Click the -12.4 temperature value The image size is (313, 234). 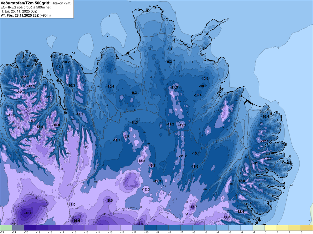pyautogui.click(x=240, y=212)
